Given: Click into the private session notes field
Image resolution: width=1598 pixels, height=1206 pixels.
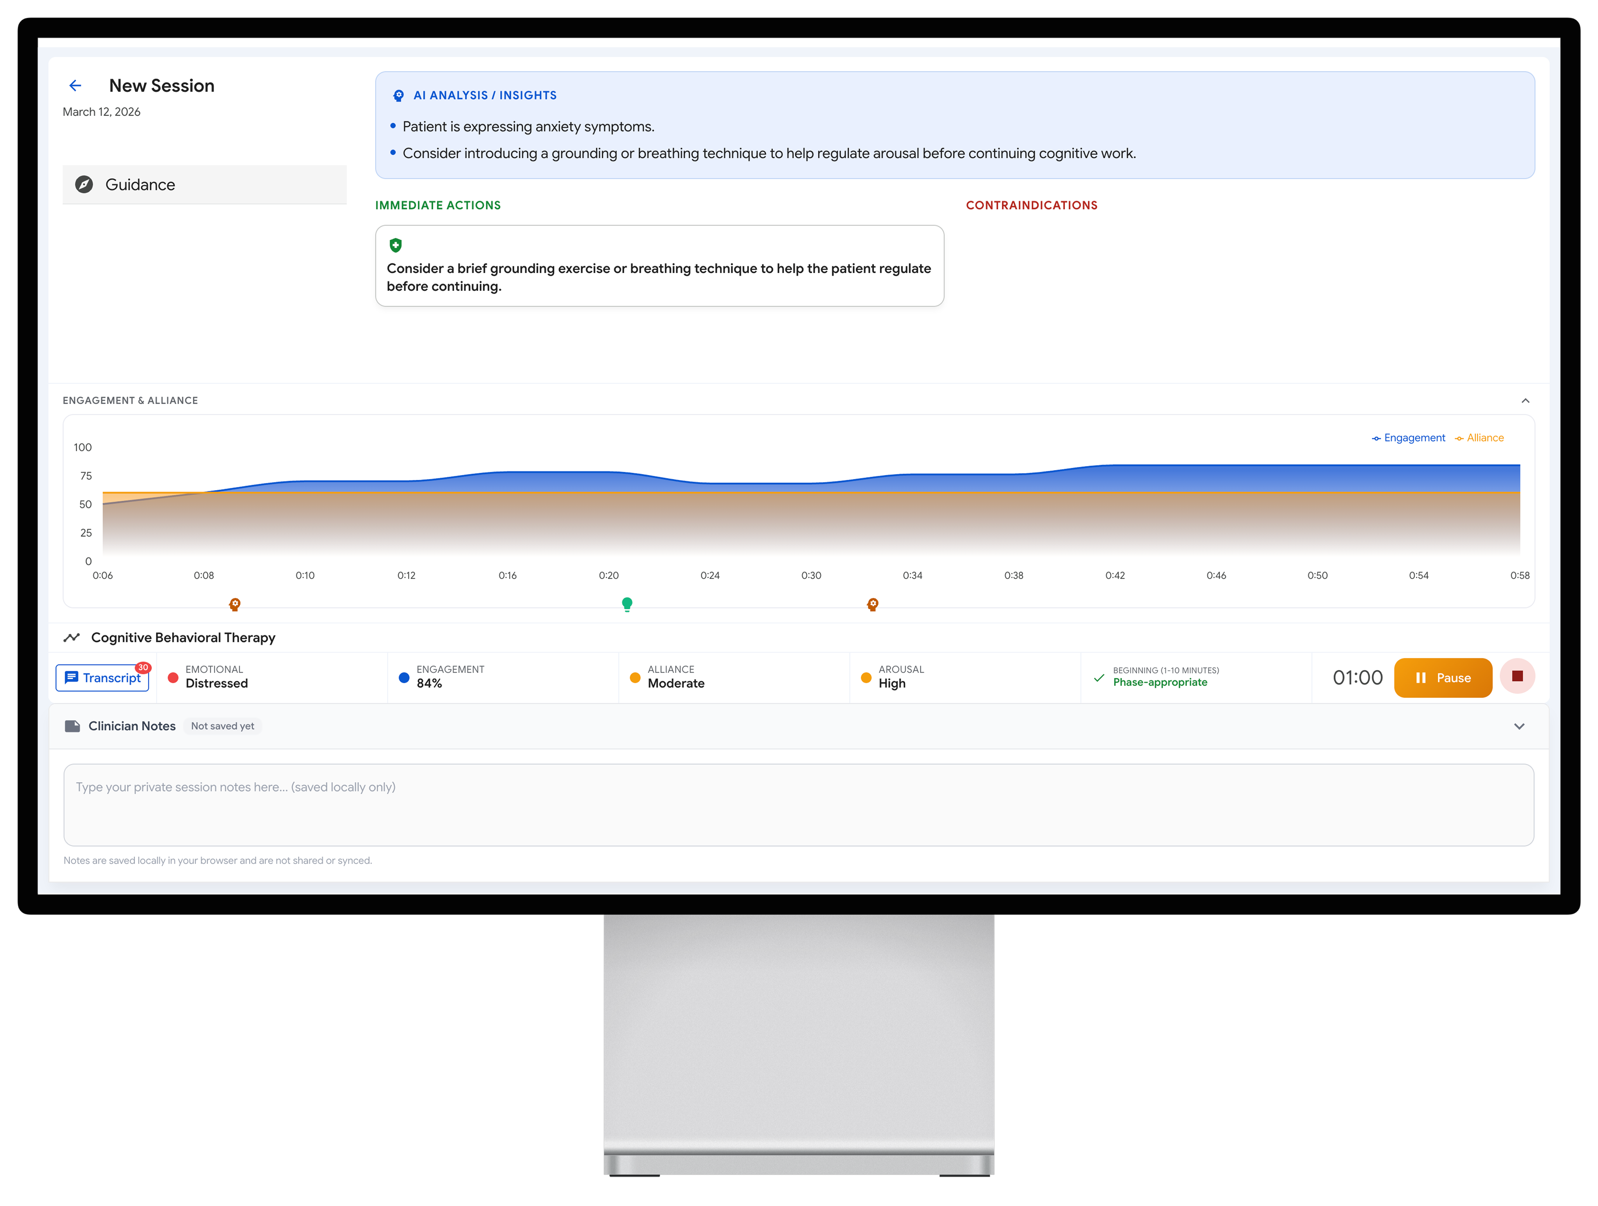Looking at the screenshot, I should point(798,805).
